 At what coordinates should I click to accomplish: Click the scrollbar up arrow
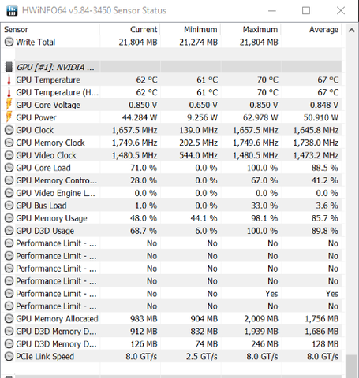click(352, 30)
